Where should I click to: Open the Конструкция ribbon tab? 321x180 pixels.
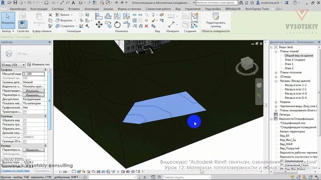(x=39, y=9)
